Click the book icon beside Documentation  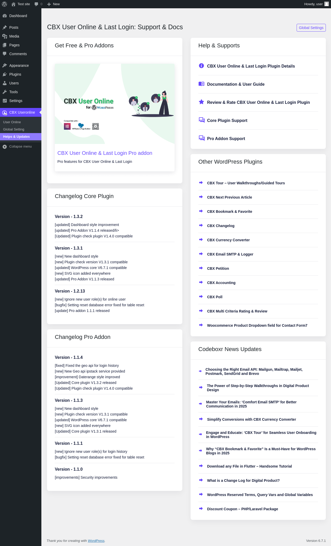coord(201,84)
